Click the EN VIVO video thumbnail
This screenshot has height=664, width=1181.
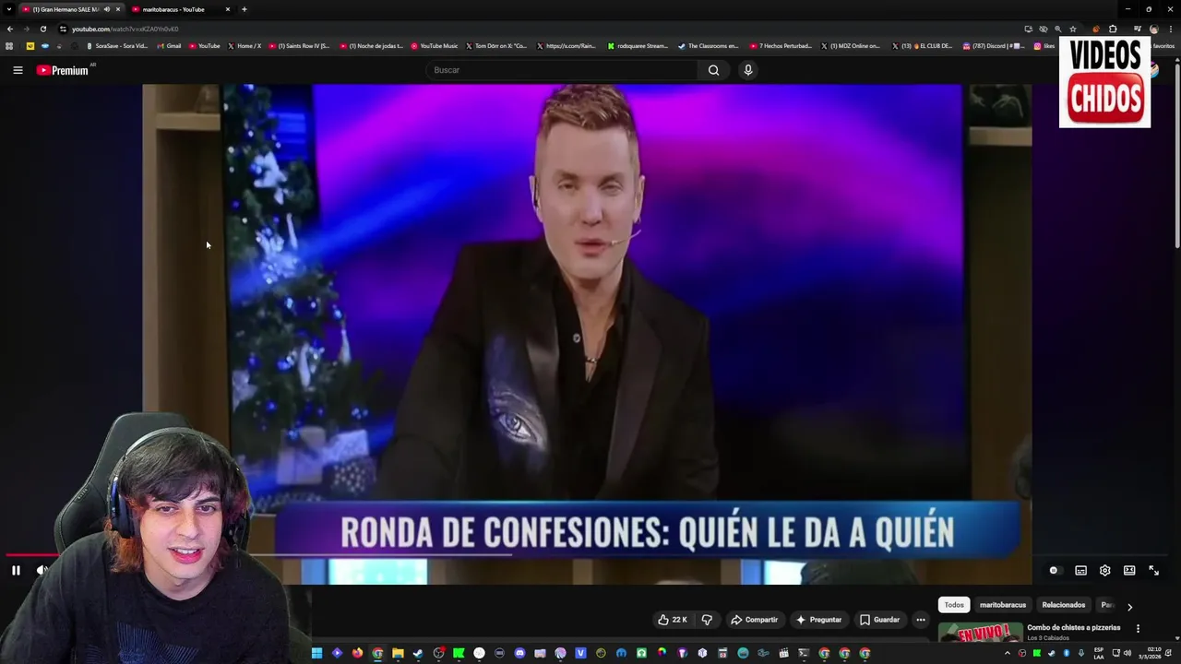pyautogui.click(x=981, y=633)
